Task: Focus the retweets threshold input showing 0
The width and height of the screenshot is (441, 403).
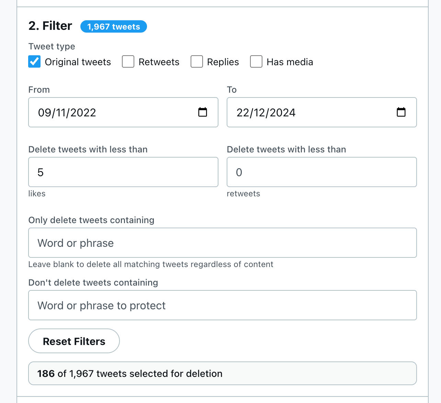Action: click(321, 172)
